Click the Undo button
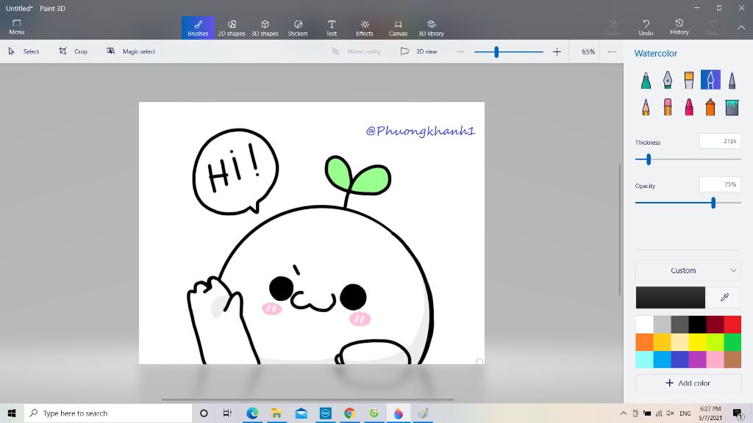 click(646, 27)
